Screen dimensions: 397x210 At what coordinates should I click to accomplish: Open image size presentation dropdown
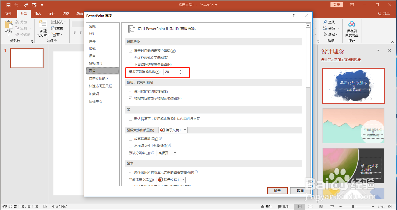click(173, 130)
